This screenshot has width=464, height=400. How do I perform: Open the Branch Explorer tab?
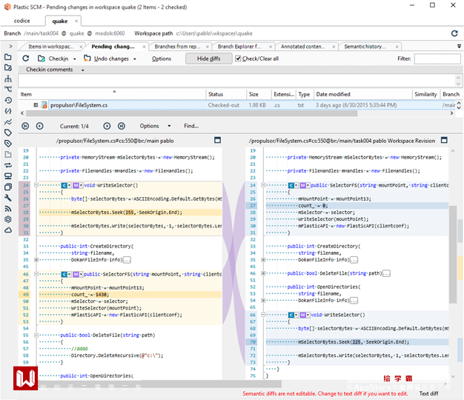[x=239, y=47]
